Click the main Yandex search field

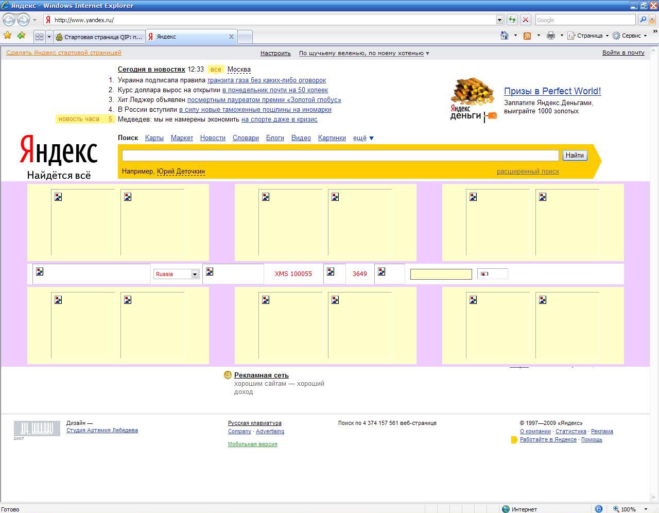(340, 155)
